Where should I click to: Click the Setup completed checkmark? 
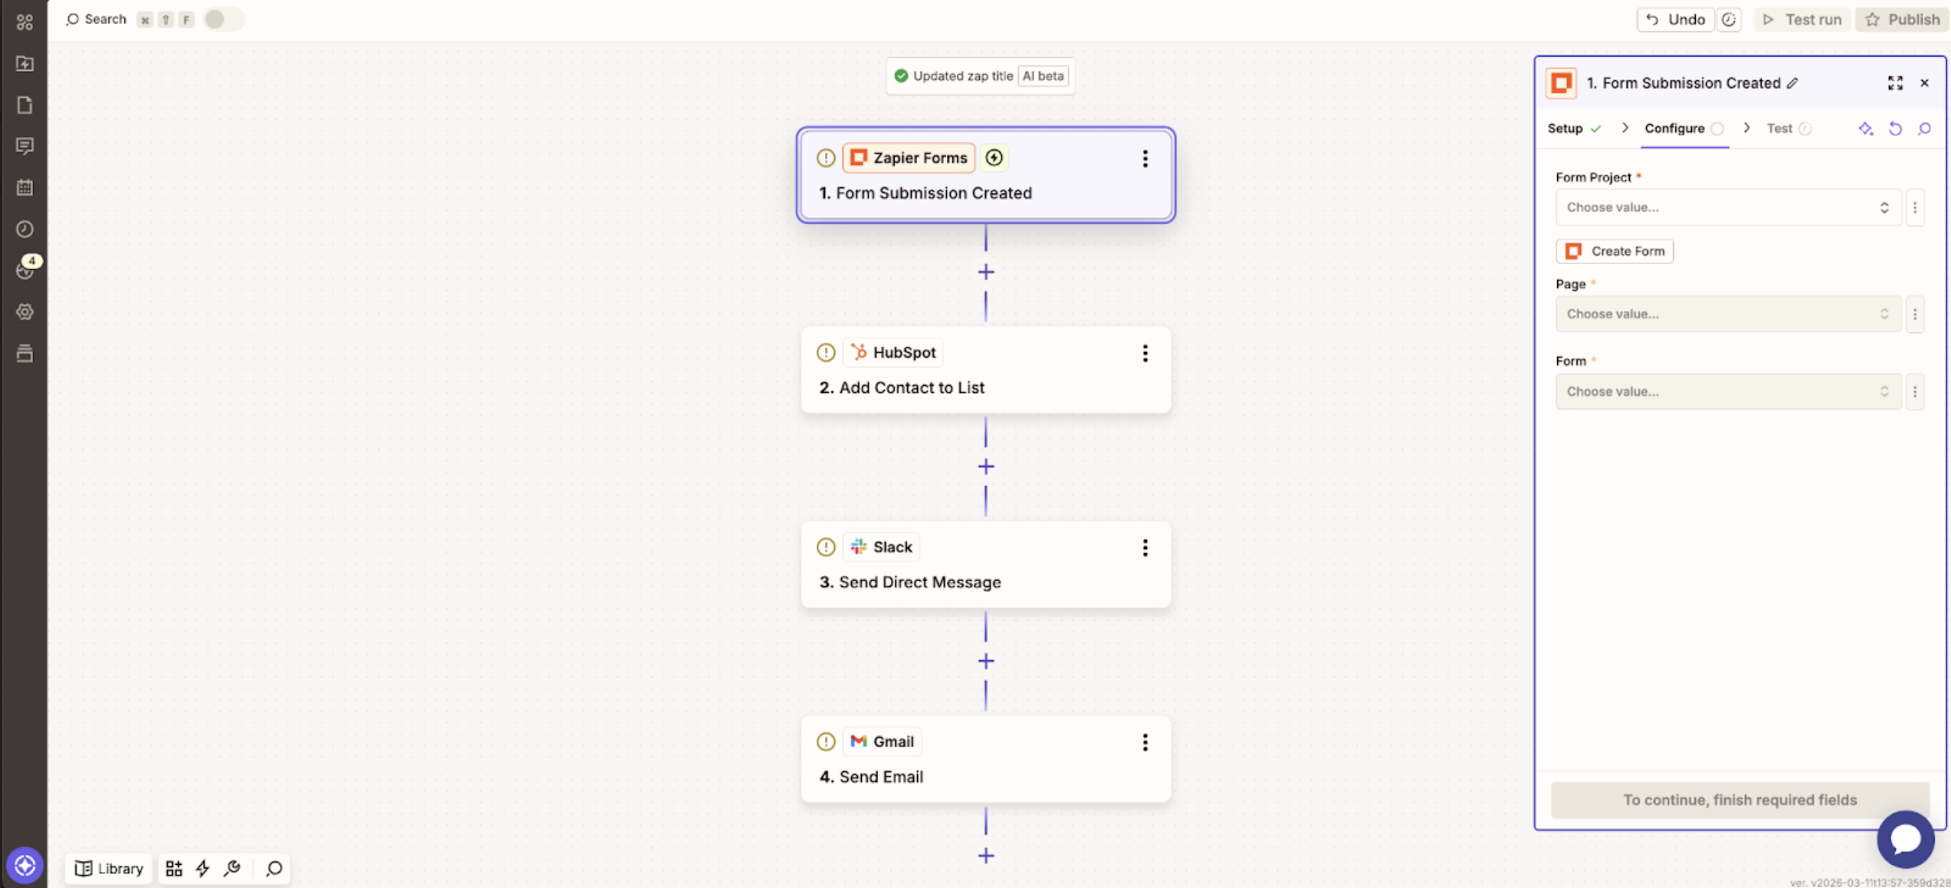click(x=1597, y=128)
